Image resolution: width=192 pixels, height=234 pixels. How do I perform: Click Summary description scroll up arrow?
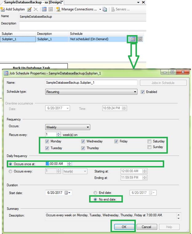click(x=178, y=215)
